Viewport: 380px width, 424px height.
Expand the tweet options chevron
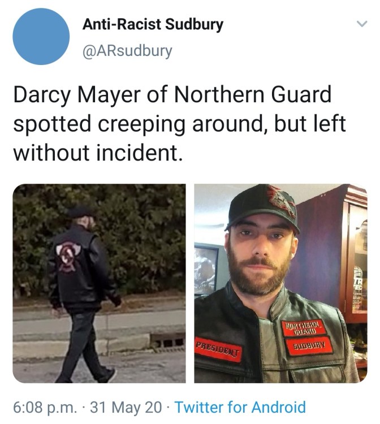click(x=362, y=24)
